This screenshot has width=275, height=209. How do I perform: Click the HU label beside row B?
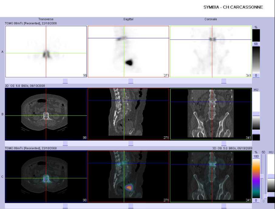click(256, 90)
